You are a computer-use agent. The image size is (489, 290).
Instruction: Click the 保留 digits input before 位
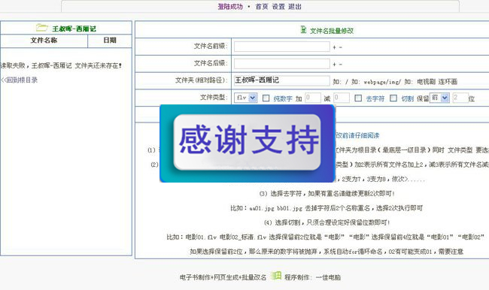click(x=460, y=98)
